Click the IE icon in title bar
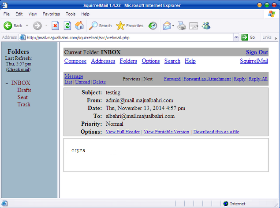This screenshot has width=280, height=208. [4, 5]
